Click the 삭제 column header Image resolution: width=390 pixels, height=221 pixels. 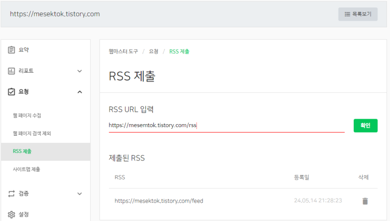(x=363, y=177)
